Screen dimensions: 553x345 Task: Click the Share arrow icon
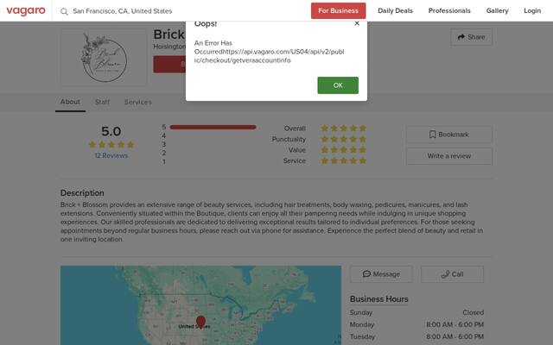[461, 37]
